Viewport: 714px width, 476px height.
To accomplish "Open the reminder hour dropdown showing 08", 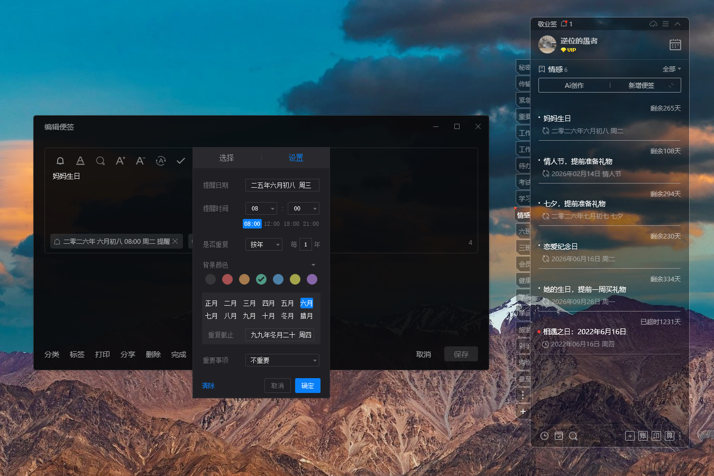I will (x=261, y=208).
